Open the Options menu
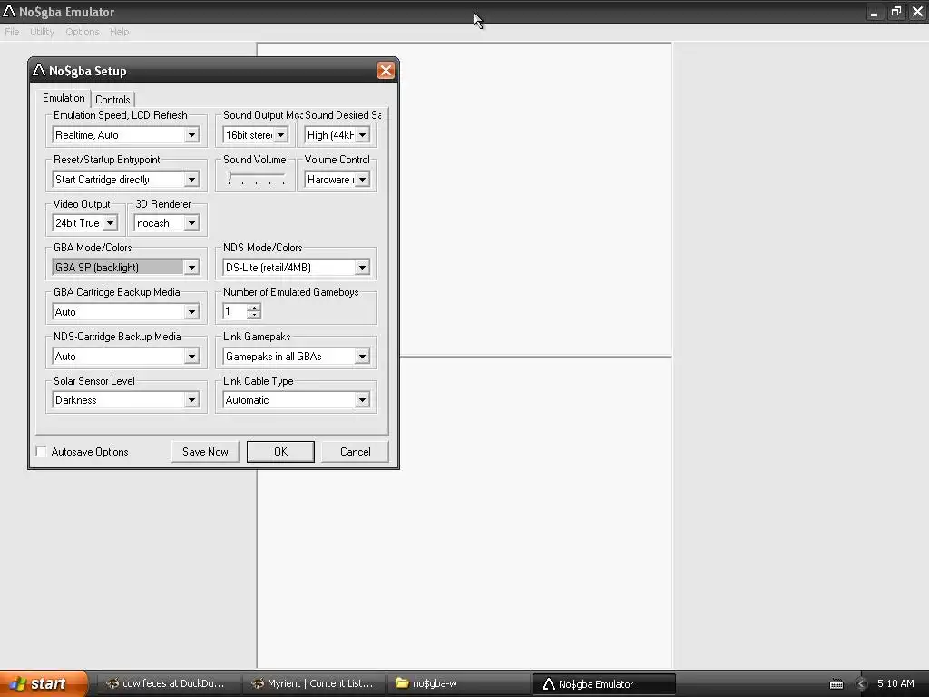This screenshot has height=697, width=929. pos(83,32)
